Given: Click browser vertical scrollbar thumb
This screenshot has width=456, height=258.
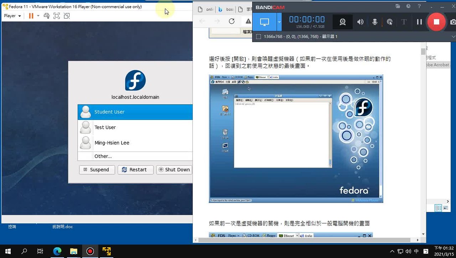Looking at the screenshot, I should pos(423,51).
